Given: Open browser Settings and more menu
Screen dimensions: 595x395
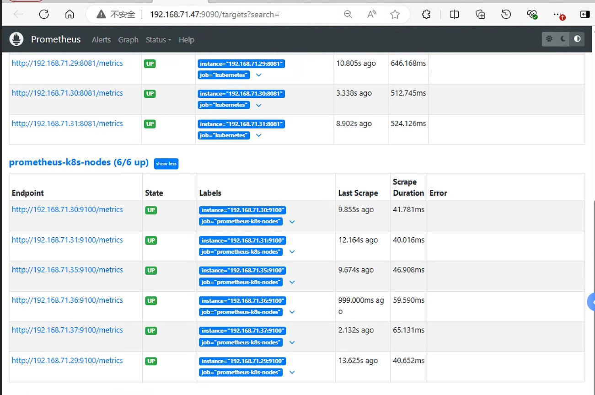Looking at the screenshot, I should point(559,15).
